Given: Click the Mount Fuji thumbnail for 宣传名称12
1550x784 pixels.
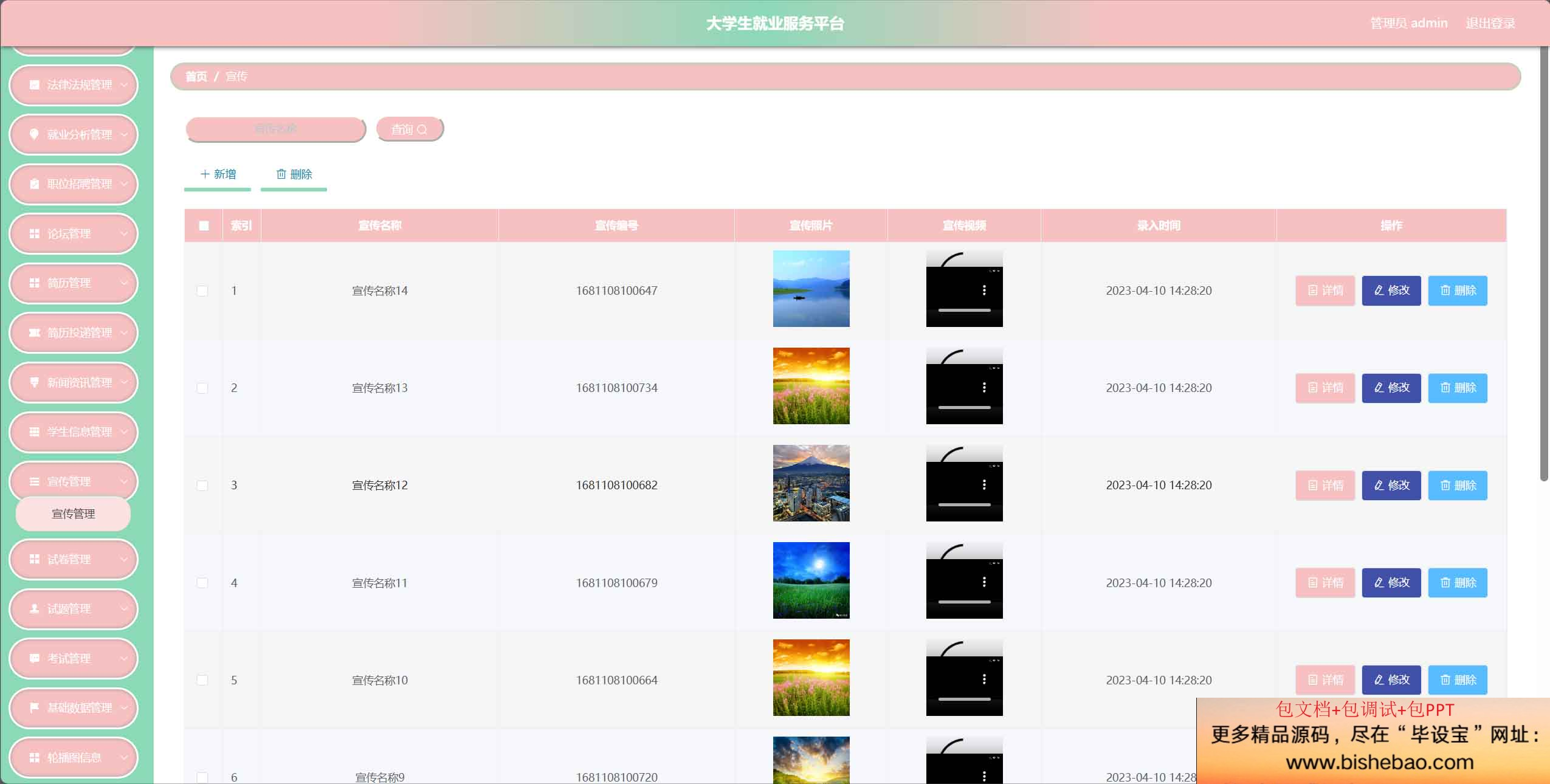Looking at the screenshot, I should click(x=811, y=483).
